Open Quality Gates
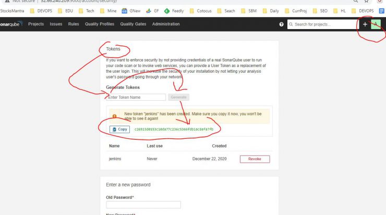386x215 pixels. [133, 24]
